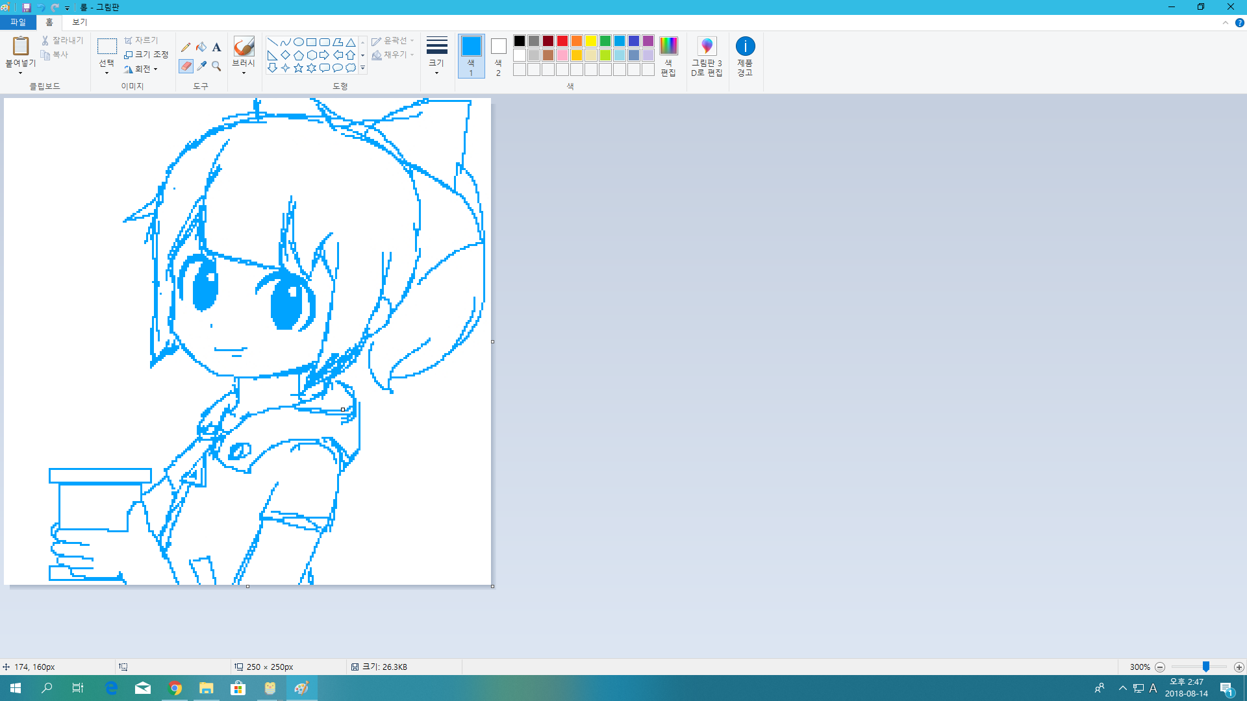The width and height of the screenshot is (1247, 701).
Task: Activate the Color 1 selector
Action: pos(471,56)
